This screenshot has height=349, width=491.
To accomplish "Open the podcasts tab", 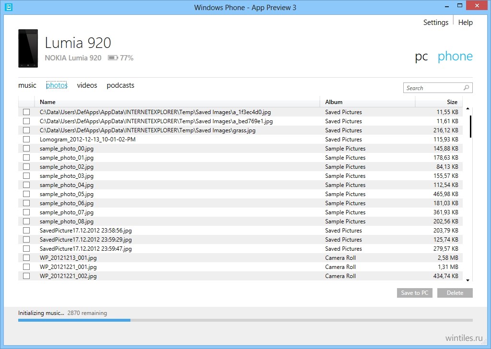I will [120, 85].
